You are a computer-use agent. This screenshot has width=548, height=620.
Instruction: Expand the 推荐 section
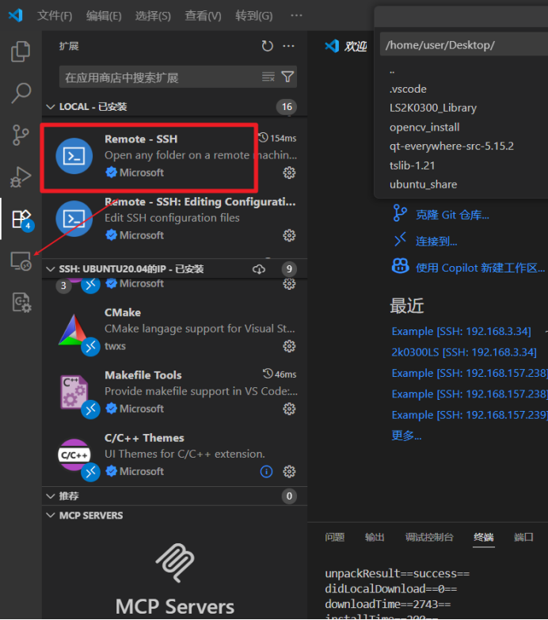50,496
